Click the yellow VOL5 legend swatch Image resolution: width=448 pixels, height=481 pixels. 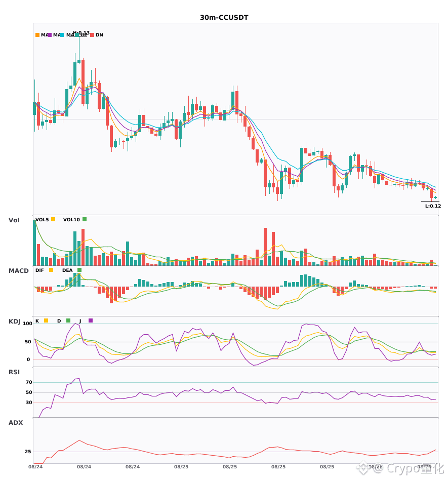(53, 219)
